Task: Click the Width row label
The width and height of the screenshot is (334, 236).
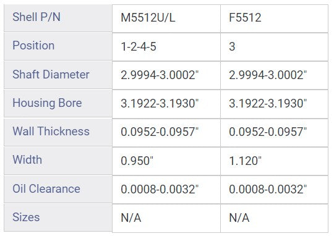Action: click(58, 161)
